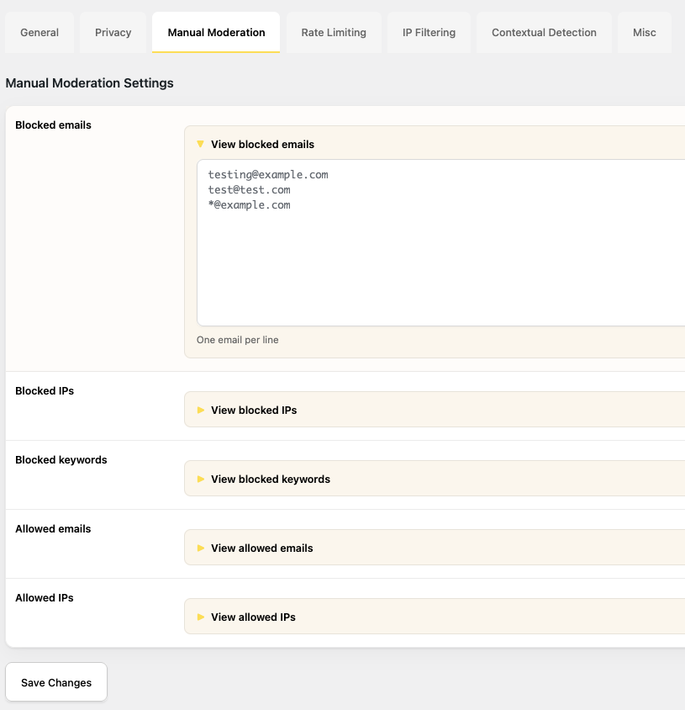Place cursor on test@test.com line
Viewport: 685px width, 710px height.
click(x=250, y=190)
